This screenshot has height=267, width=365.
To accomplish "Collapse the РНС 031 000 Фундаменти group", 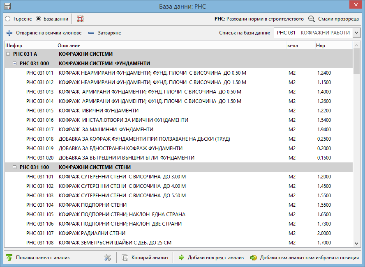I will (15, 64).
